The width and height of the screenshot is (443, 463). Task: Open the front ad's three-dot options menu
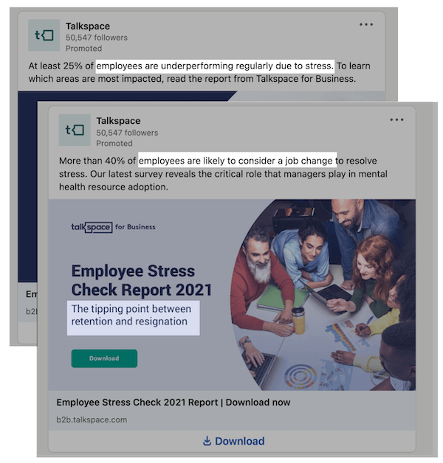click(x=396, y=119)
